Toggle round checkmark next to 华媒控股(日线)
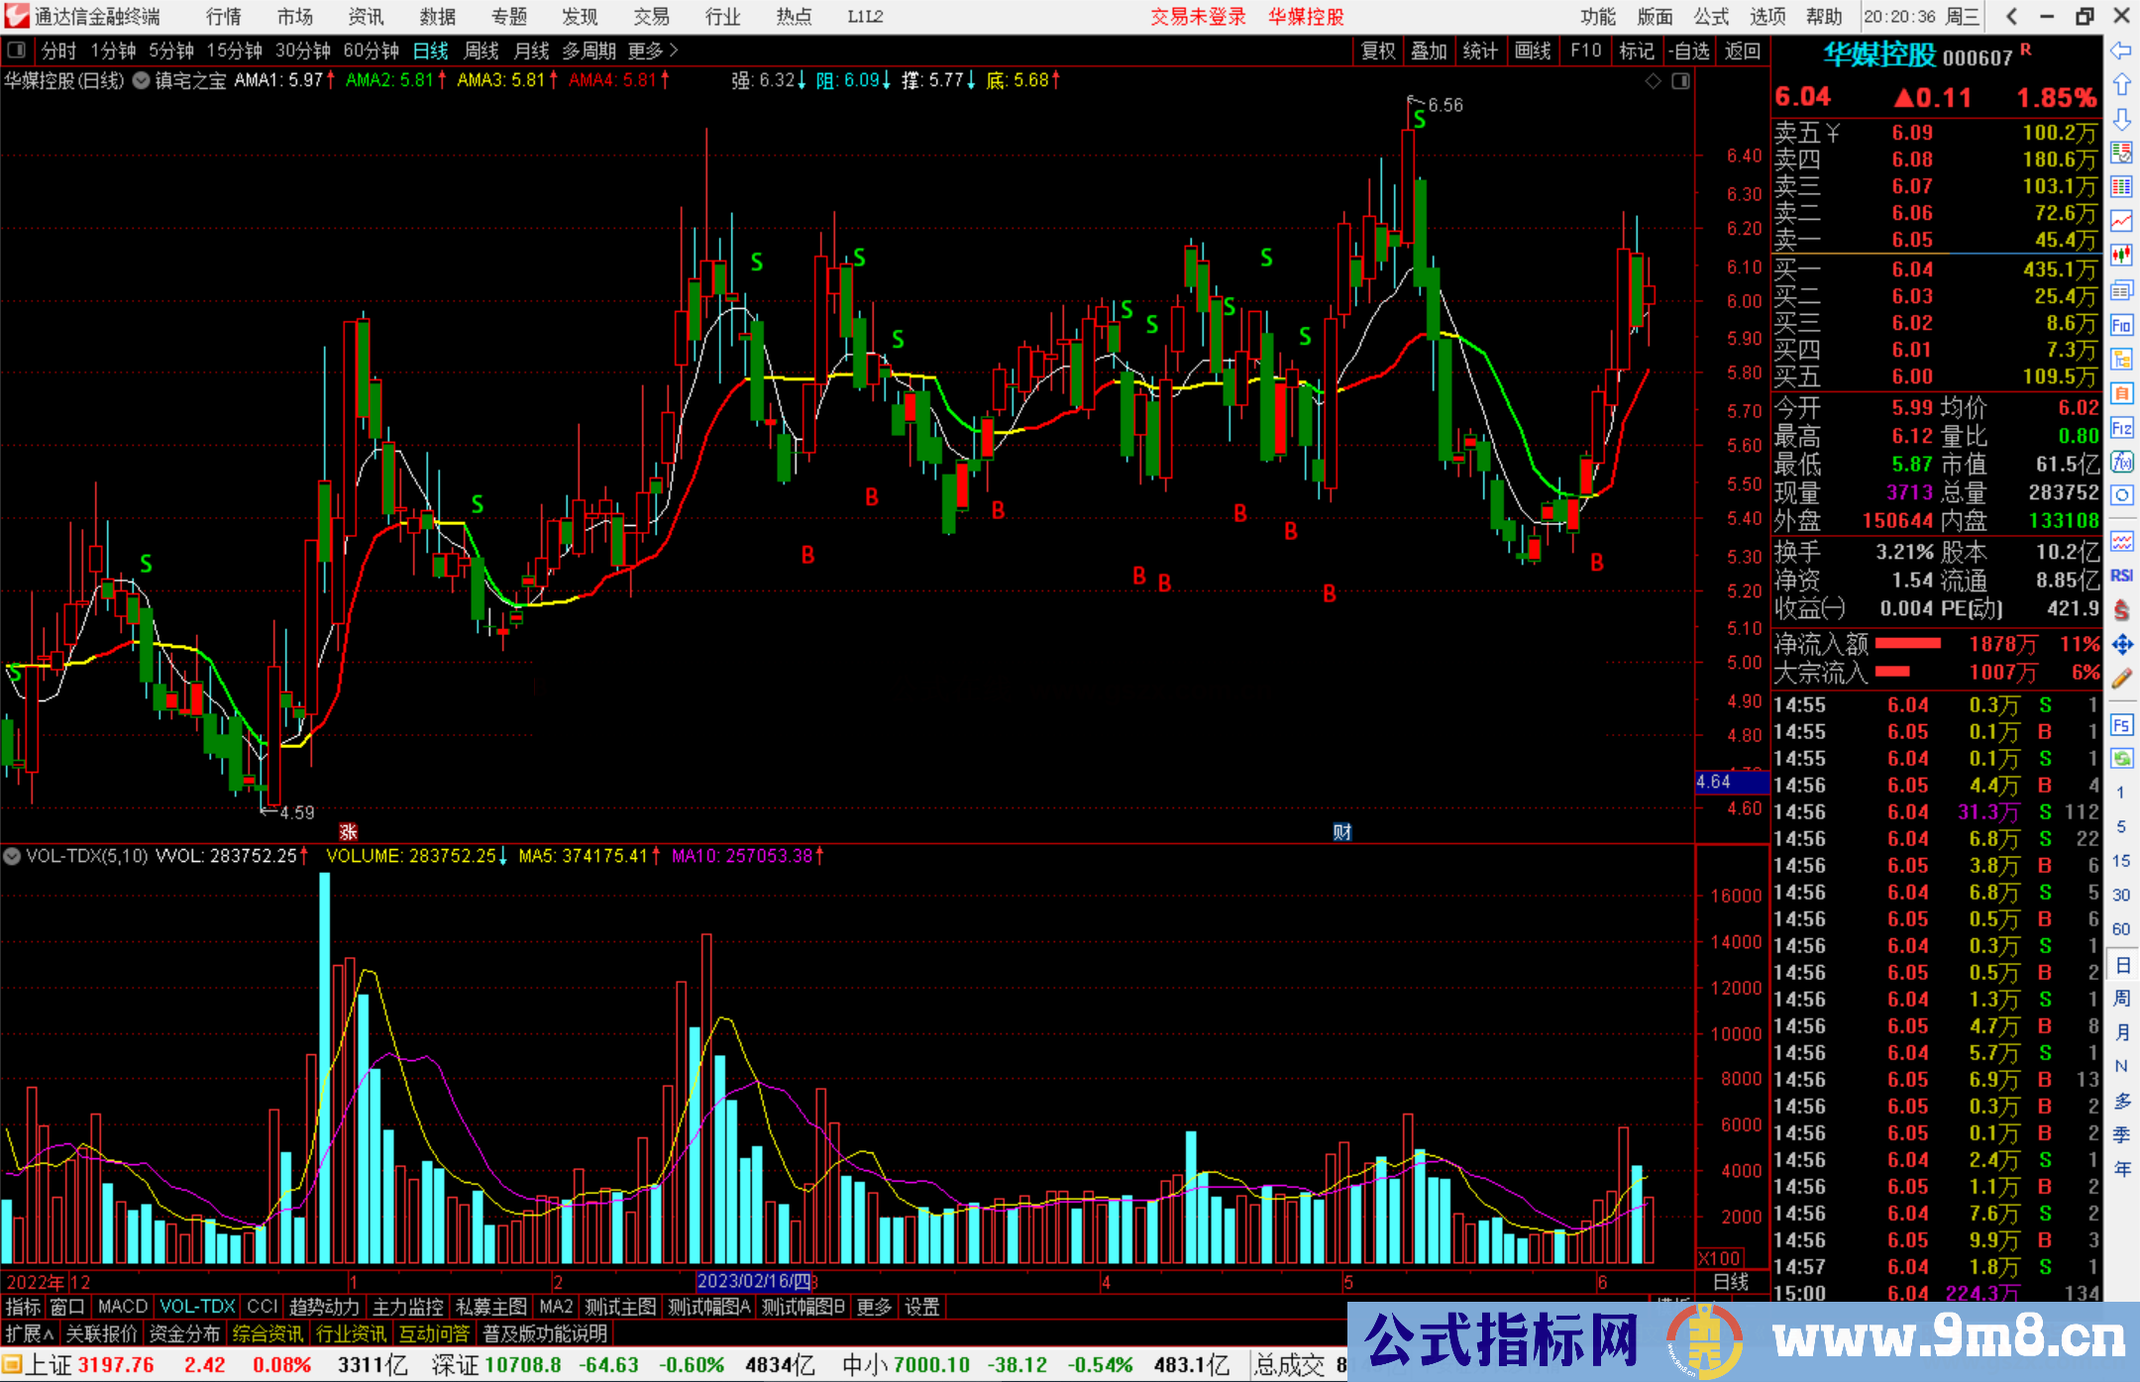Screen dimensions: 2140x1382 (x=142, y=81)
